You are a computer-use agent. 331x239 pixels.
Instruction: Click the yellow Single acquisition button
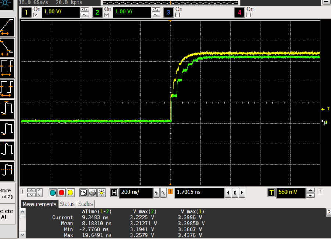70,193
